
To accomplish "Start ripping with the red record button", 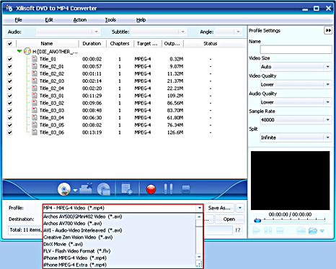I will [151, 189].
